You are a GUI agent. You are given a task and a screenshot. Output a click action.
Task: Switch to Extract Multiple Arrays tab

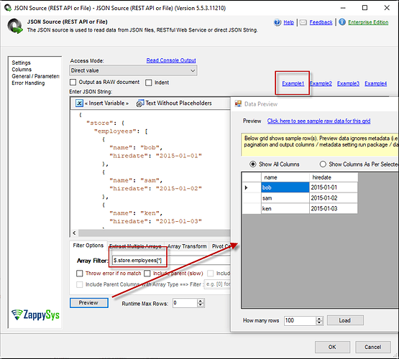(x=136, y=246)
